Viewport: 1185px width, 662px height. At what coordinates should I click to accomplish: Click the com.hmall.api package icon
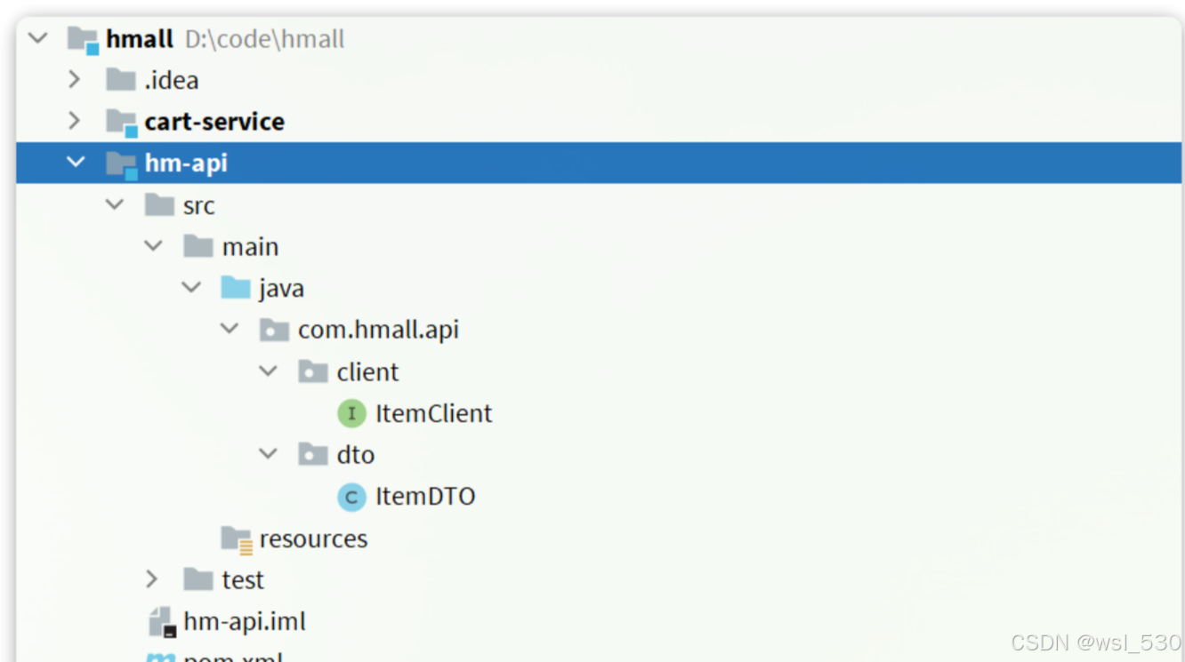click(273, 329)
